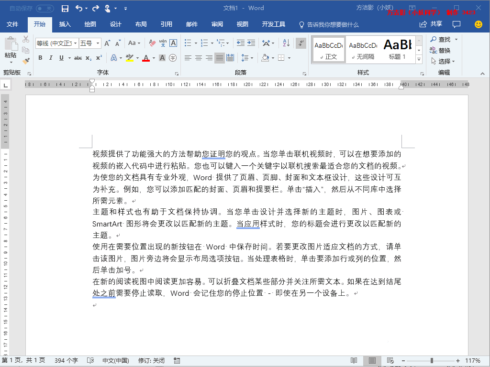
Task: Click the 替换 replace button
Action: [x=440, y=50]
